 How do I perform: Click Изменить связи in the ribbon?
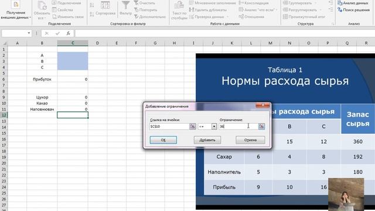pos(68,17)
